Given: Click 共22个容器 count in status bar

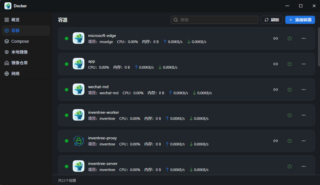Looking at the screenshot, I should click(x=67, y=181).
